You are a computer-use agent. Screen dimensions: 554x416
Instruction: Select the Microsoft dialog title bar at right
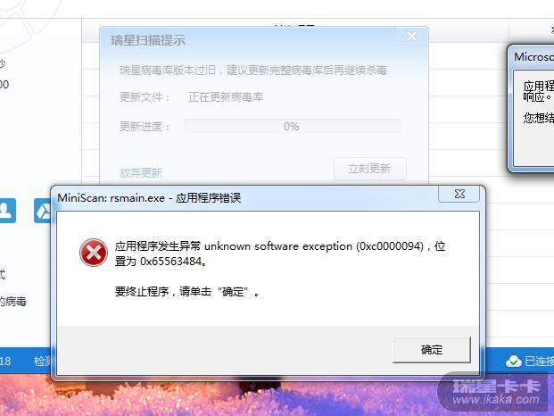click(532, 56)
